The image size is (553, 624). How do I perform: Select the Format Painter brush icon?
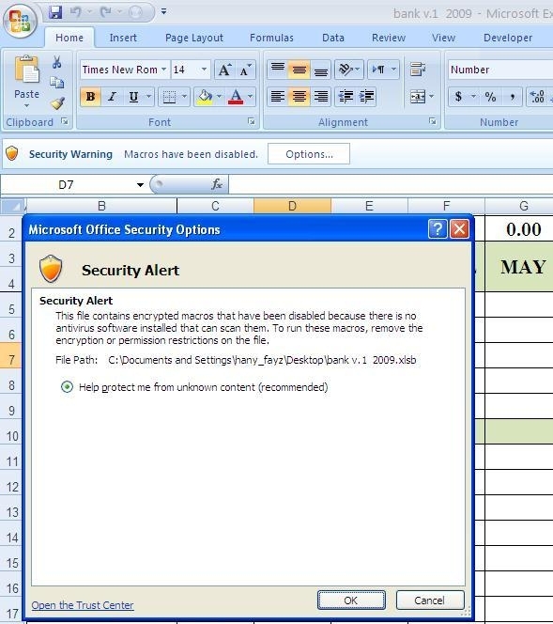(57, 103)
